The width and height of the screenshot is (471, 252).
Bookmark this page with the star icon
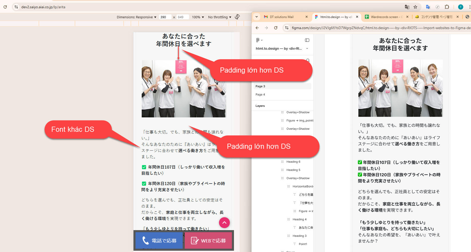[x=415, y=7]
